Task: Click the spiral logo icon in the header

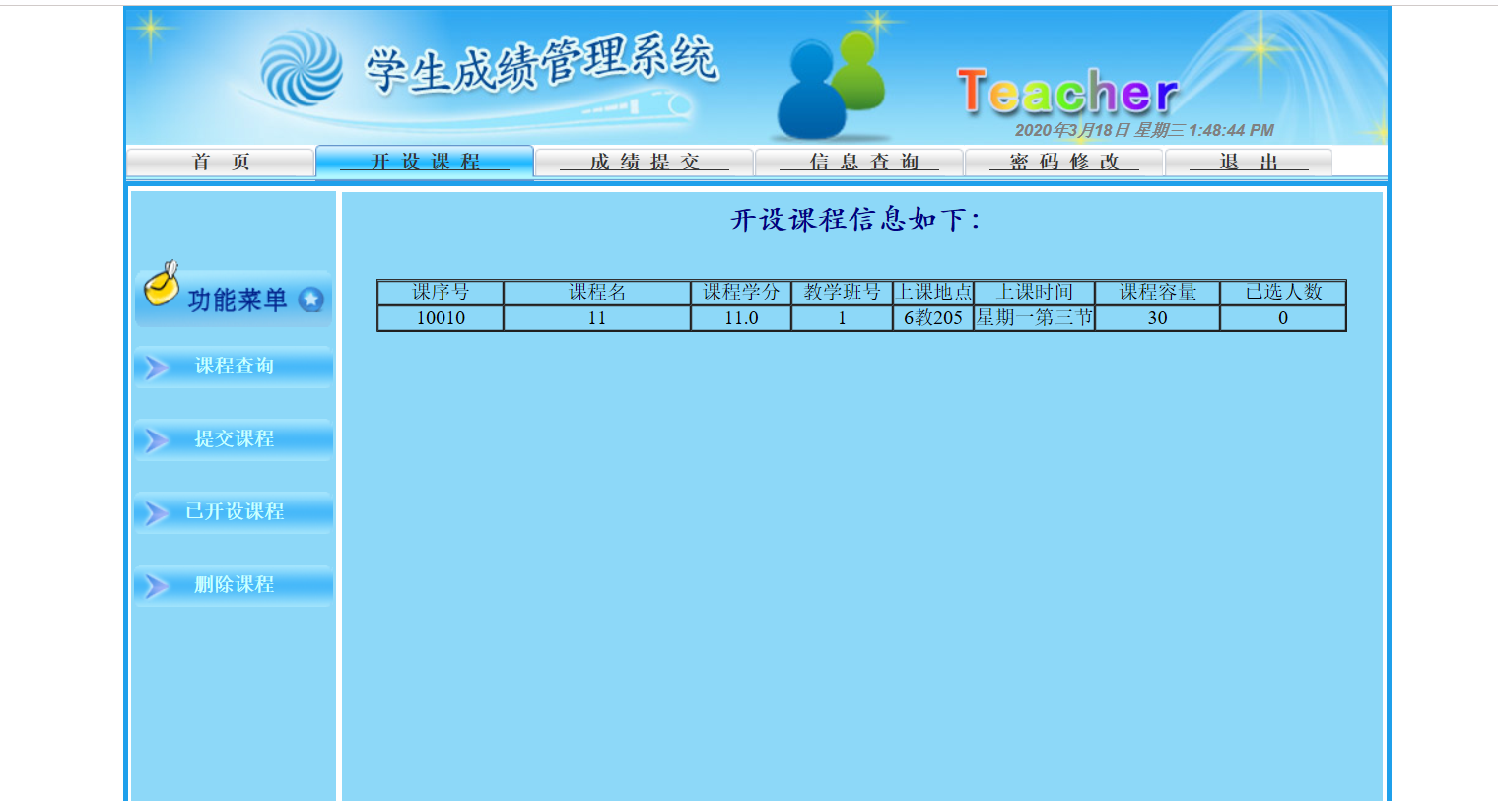Action: (x=302, y=66)
